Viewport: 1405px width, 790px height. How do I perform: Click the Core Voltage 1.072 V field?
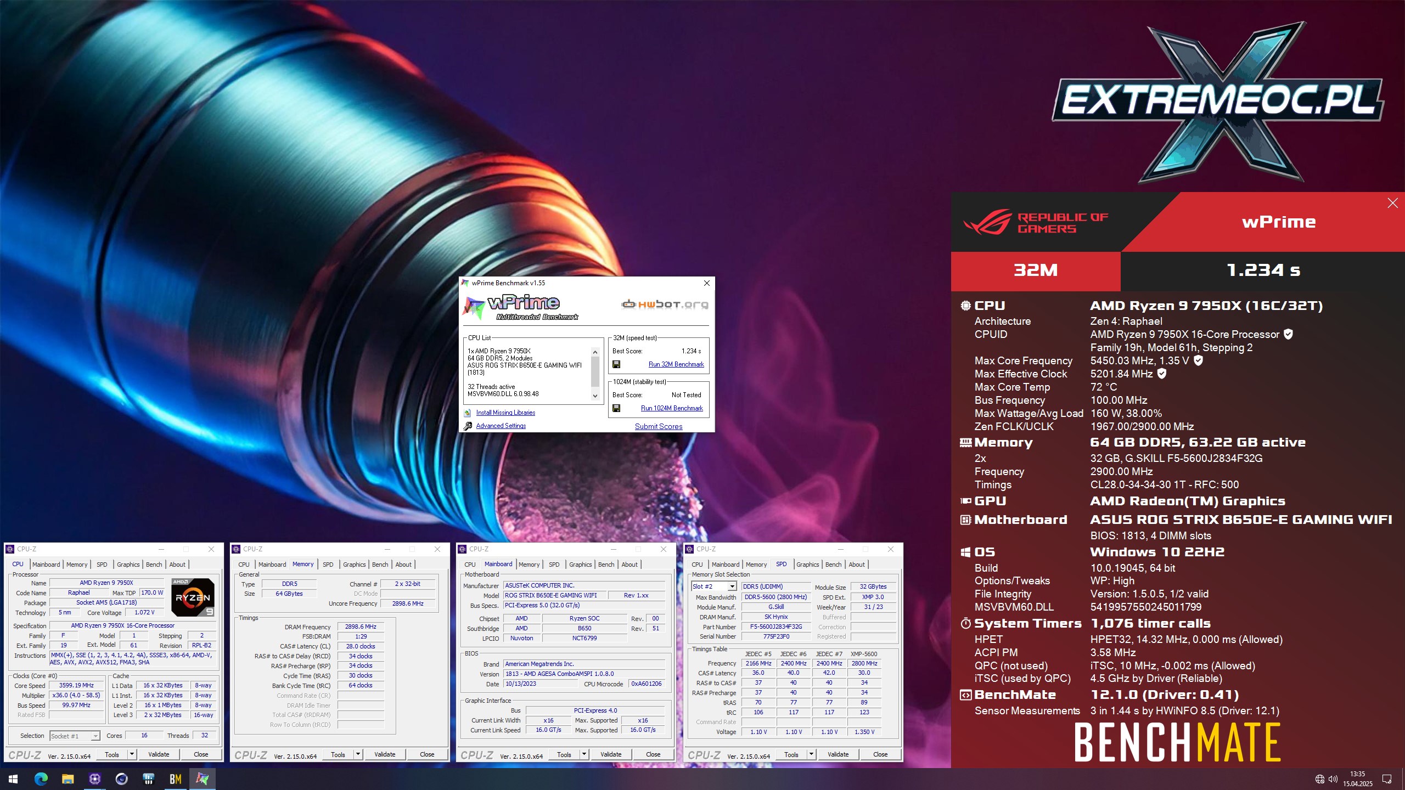144,612
